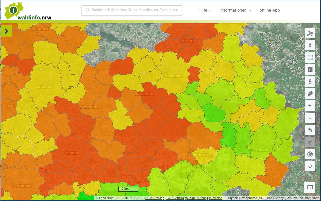Zoom to the NRW region outline

[x=310, y=94]
